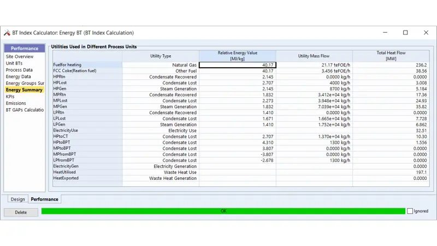Click the 'LPLost' row label

point(87,119)
